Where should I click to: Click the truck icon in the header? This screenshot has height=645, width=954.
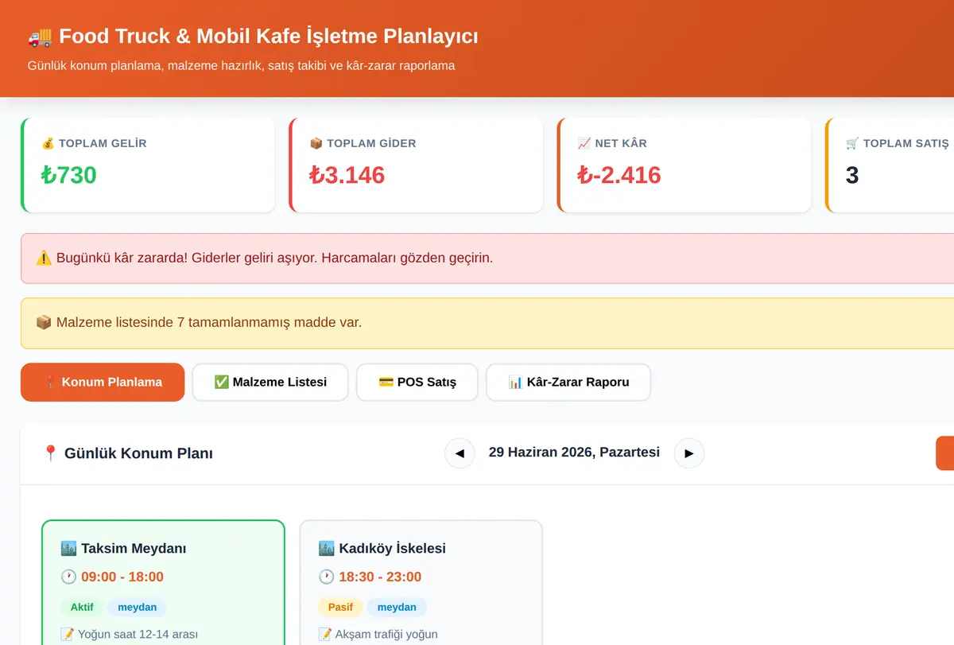(40, 37)
